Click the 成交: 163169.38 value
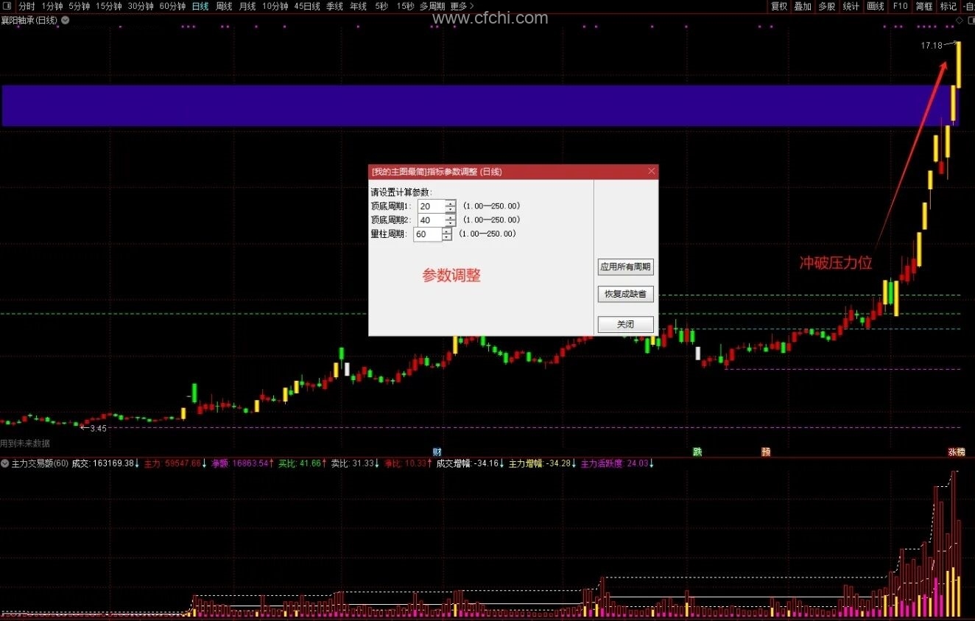Image resolution: width=975 pixels, height=621 pixels. [106, 463]
